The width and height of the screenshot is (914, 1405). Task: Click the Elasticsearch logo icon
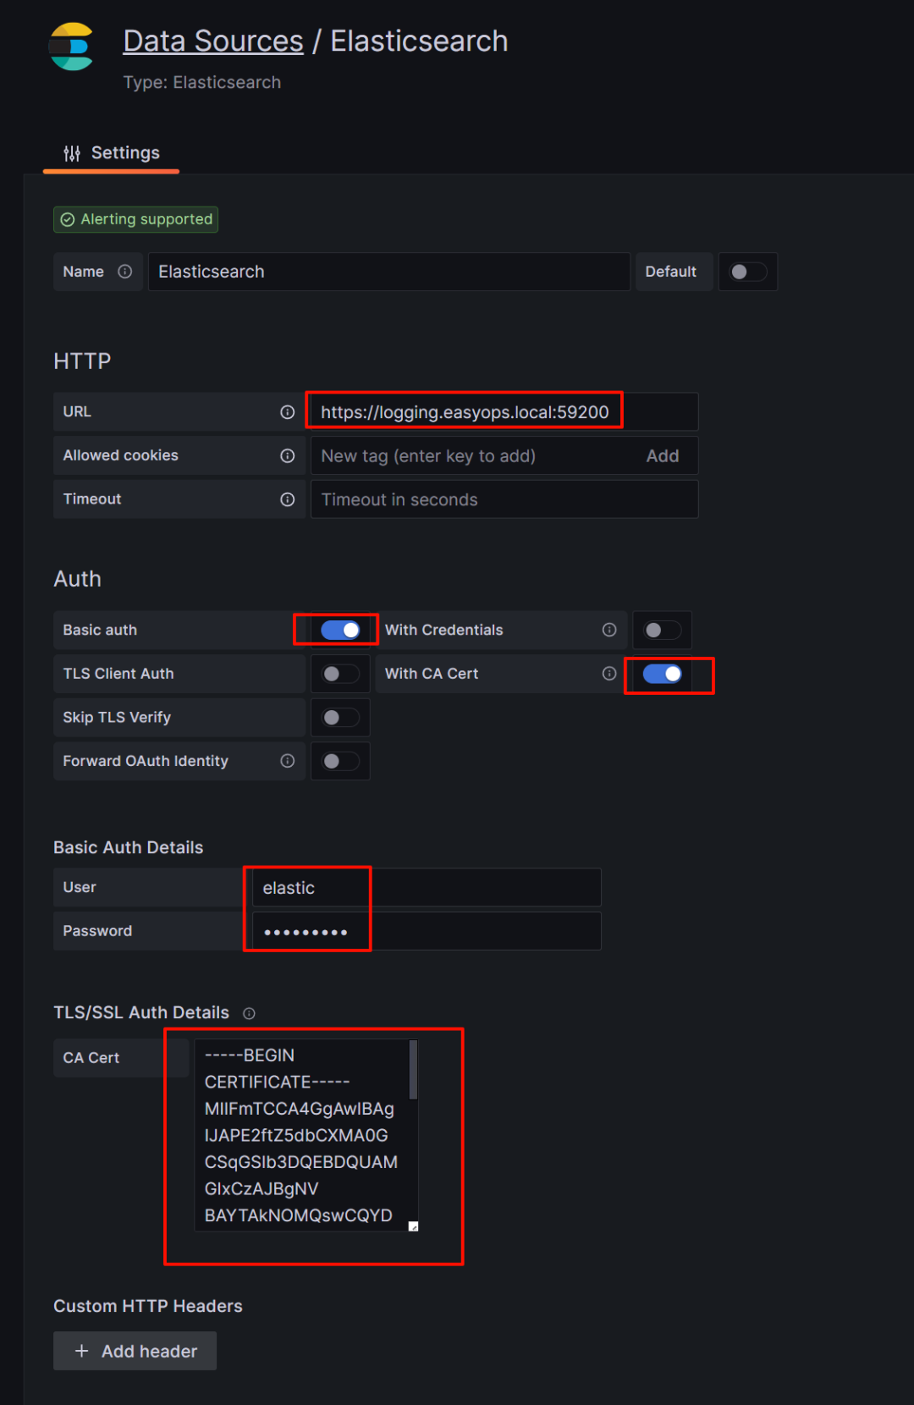click(x=71, y=47)
